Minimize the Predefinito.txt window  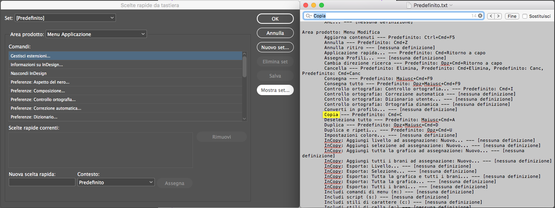click(314, 5)
